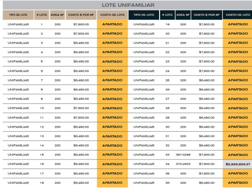
Task: Select lot number 34 cell
Action: 167,164
